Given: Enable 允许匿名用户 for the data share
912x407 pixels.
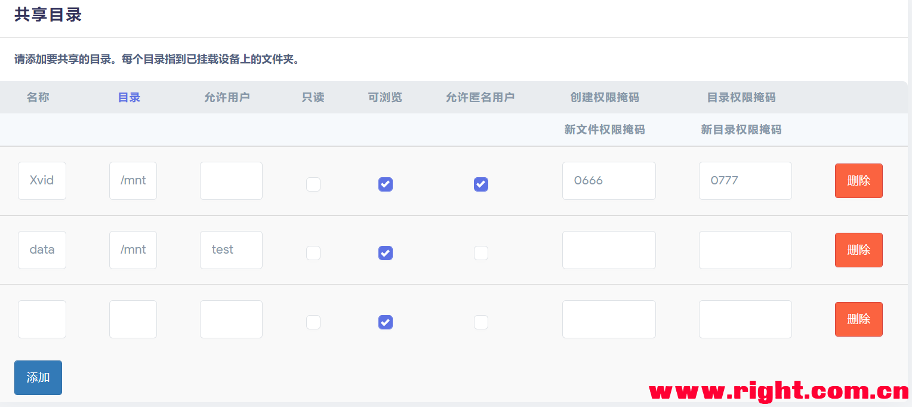Looking at the screenshot, I should click(x=481, y=253).
